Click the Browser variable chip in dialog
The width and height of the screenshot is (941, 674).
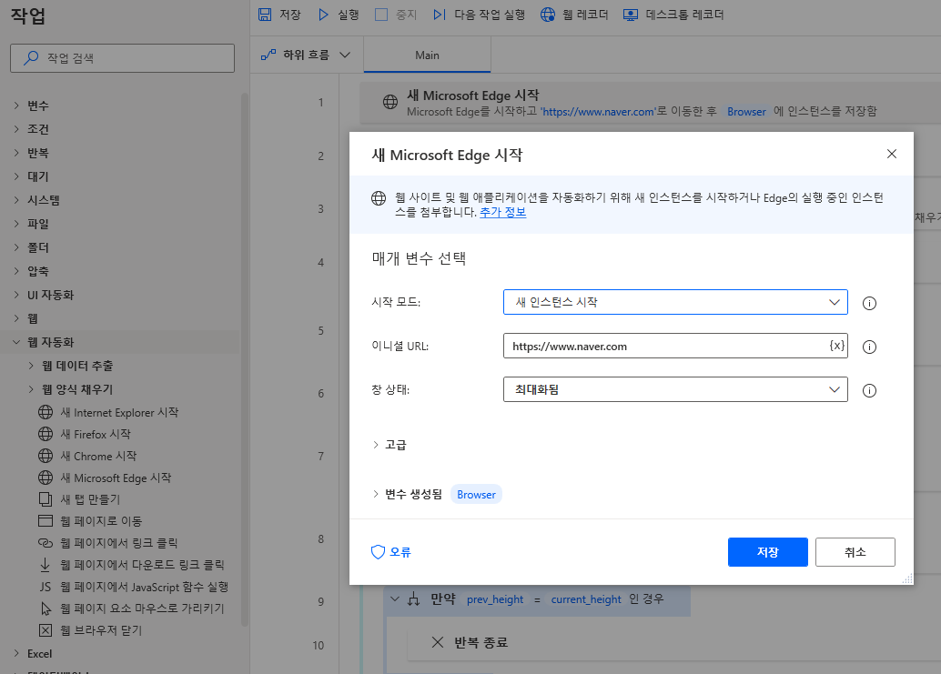point(476,495)
